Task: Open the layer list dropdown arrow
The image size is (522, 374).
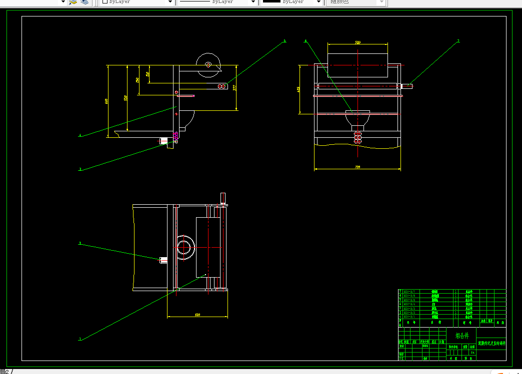Action: (63, 1)
